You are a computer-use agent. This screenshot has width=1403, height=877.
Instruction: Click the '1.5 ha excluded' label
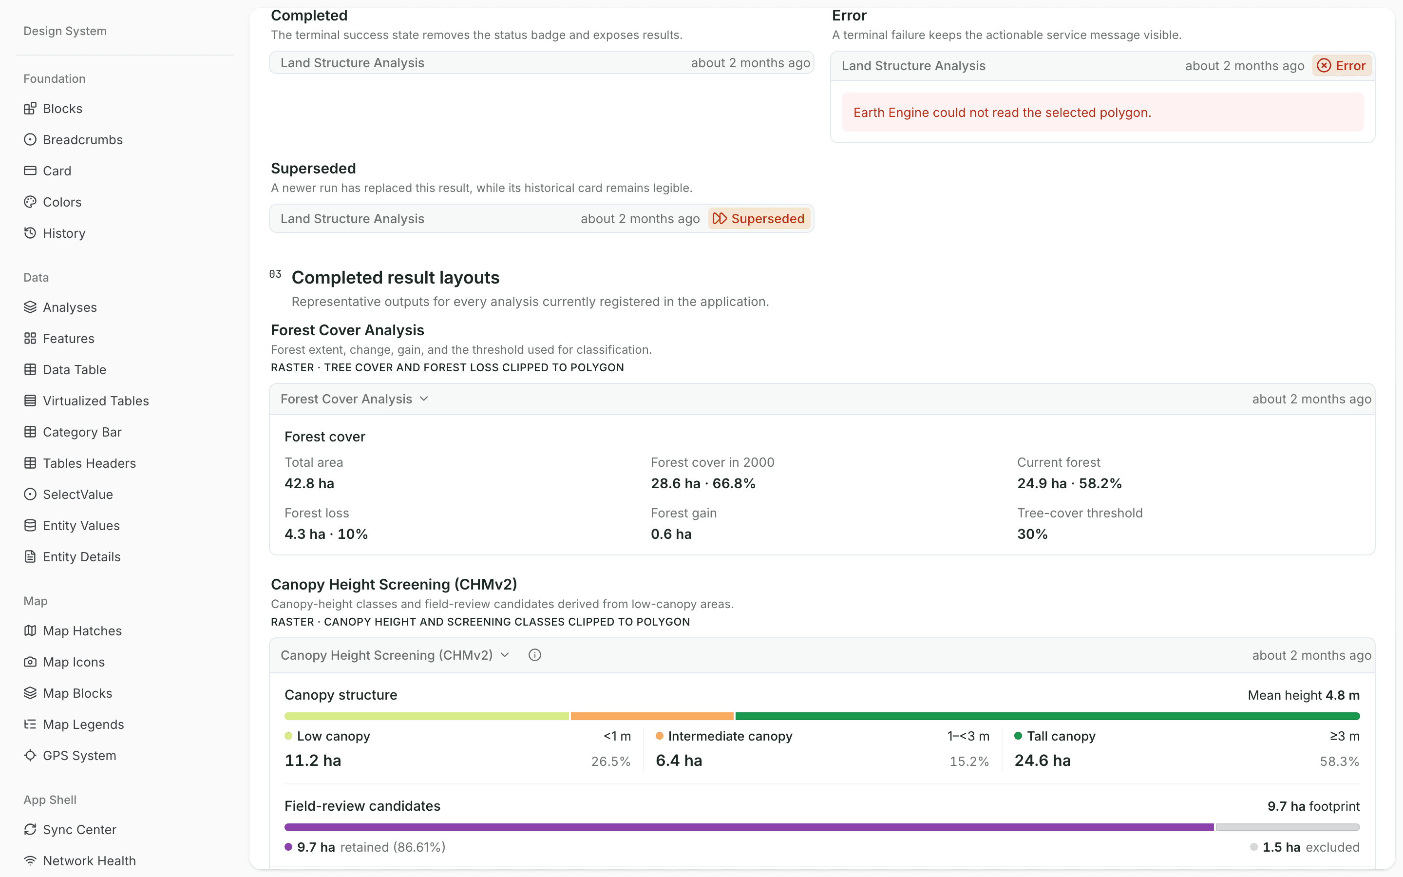pyautogui.click(x=1305, y=847)
